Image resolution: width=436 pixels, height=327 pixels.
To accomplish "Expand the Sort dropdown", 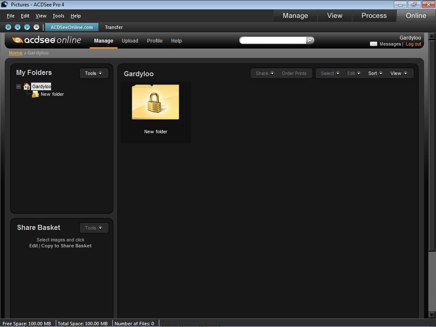I will [375, 73].
